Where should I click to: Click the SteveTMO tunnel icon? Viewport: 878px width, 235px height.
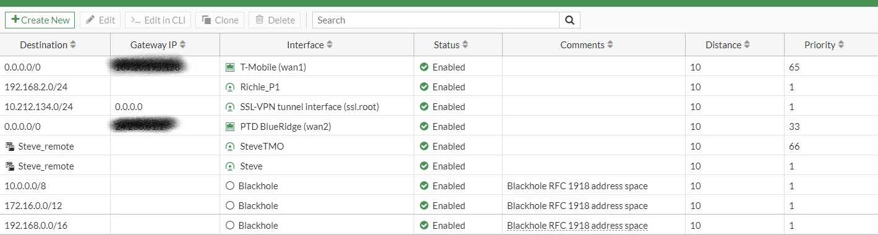click(230, 146)
